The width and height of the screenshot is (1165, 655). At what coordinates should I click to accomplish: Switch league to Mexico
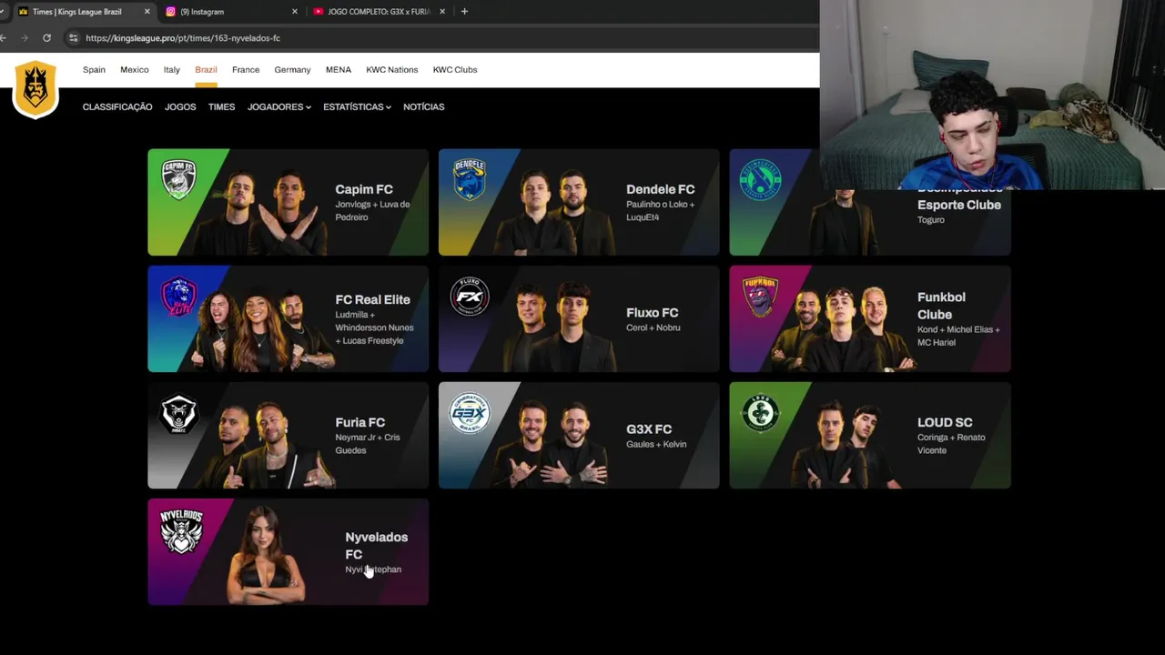(135, 70)
